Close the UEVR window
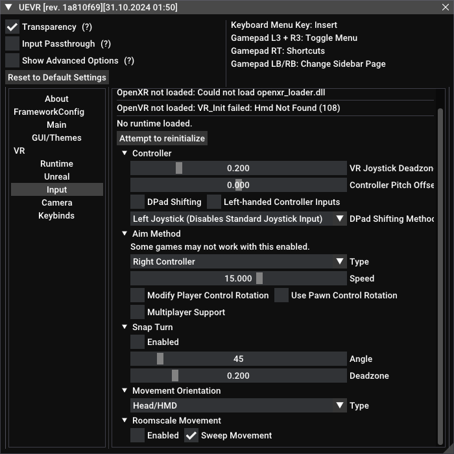Image resolution: width=454 pixels, height=454 pixels. pyautogui.click(x=446, y=7)
